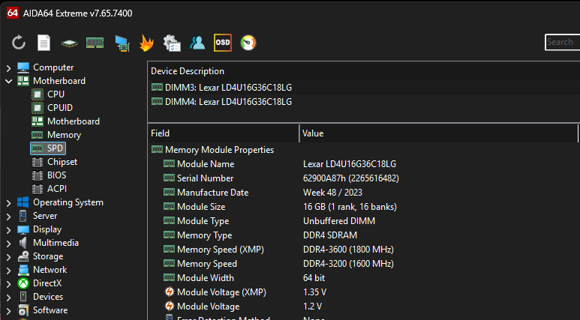Select Multimedia in the tree
This screenshot has width=580, height=320.
(56, 243)
